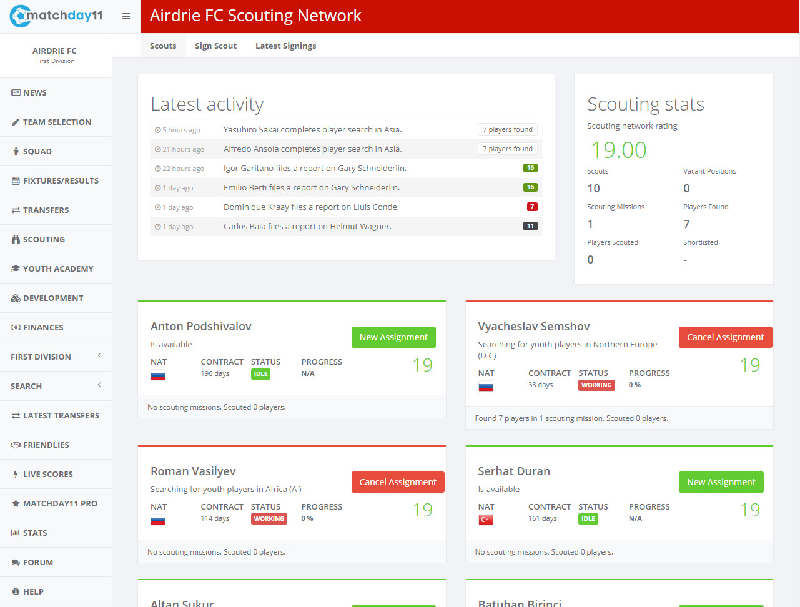Open Finances in the sidebar
The height and width of the screenshot is (607, 800).
(56, 327)
